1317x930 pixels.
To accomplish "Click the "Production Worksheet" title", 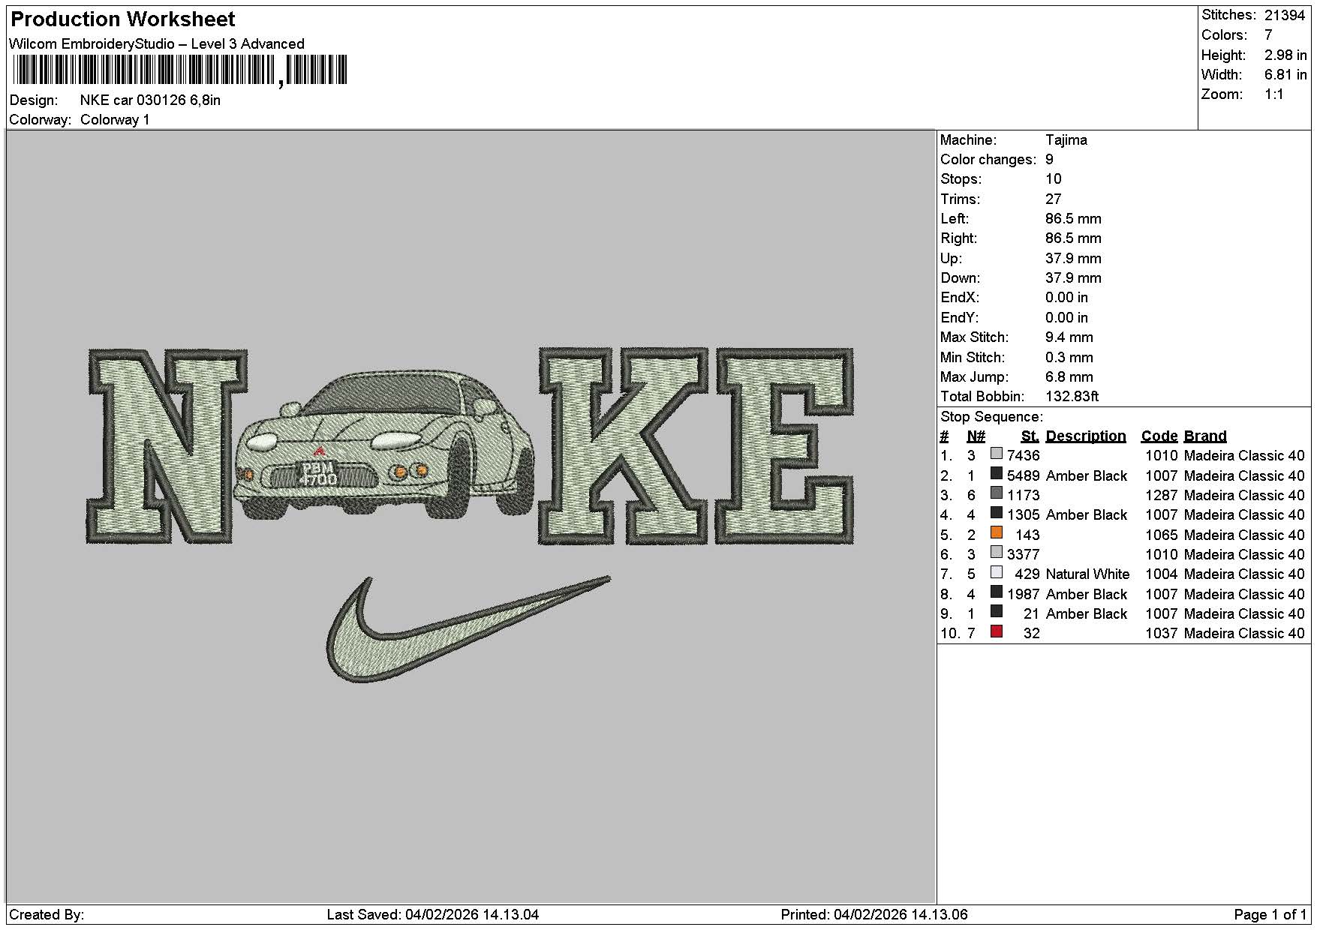I will [x=123, y=19].
